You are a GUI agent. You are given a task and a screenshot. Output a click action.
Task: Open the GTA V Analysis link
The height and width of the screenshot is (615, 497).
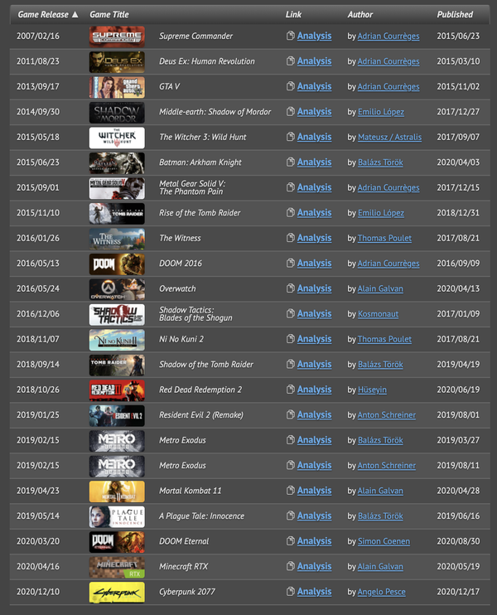tap(314, 86)
